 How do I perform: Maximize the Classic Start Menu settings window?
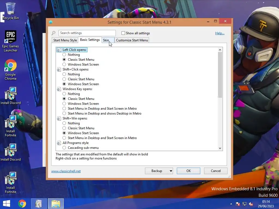[216, 21]
